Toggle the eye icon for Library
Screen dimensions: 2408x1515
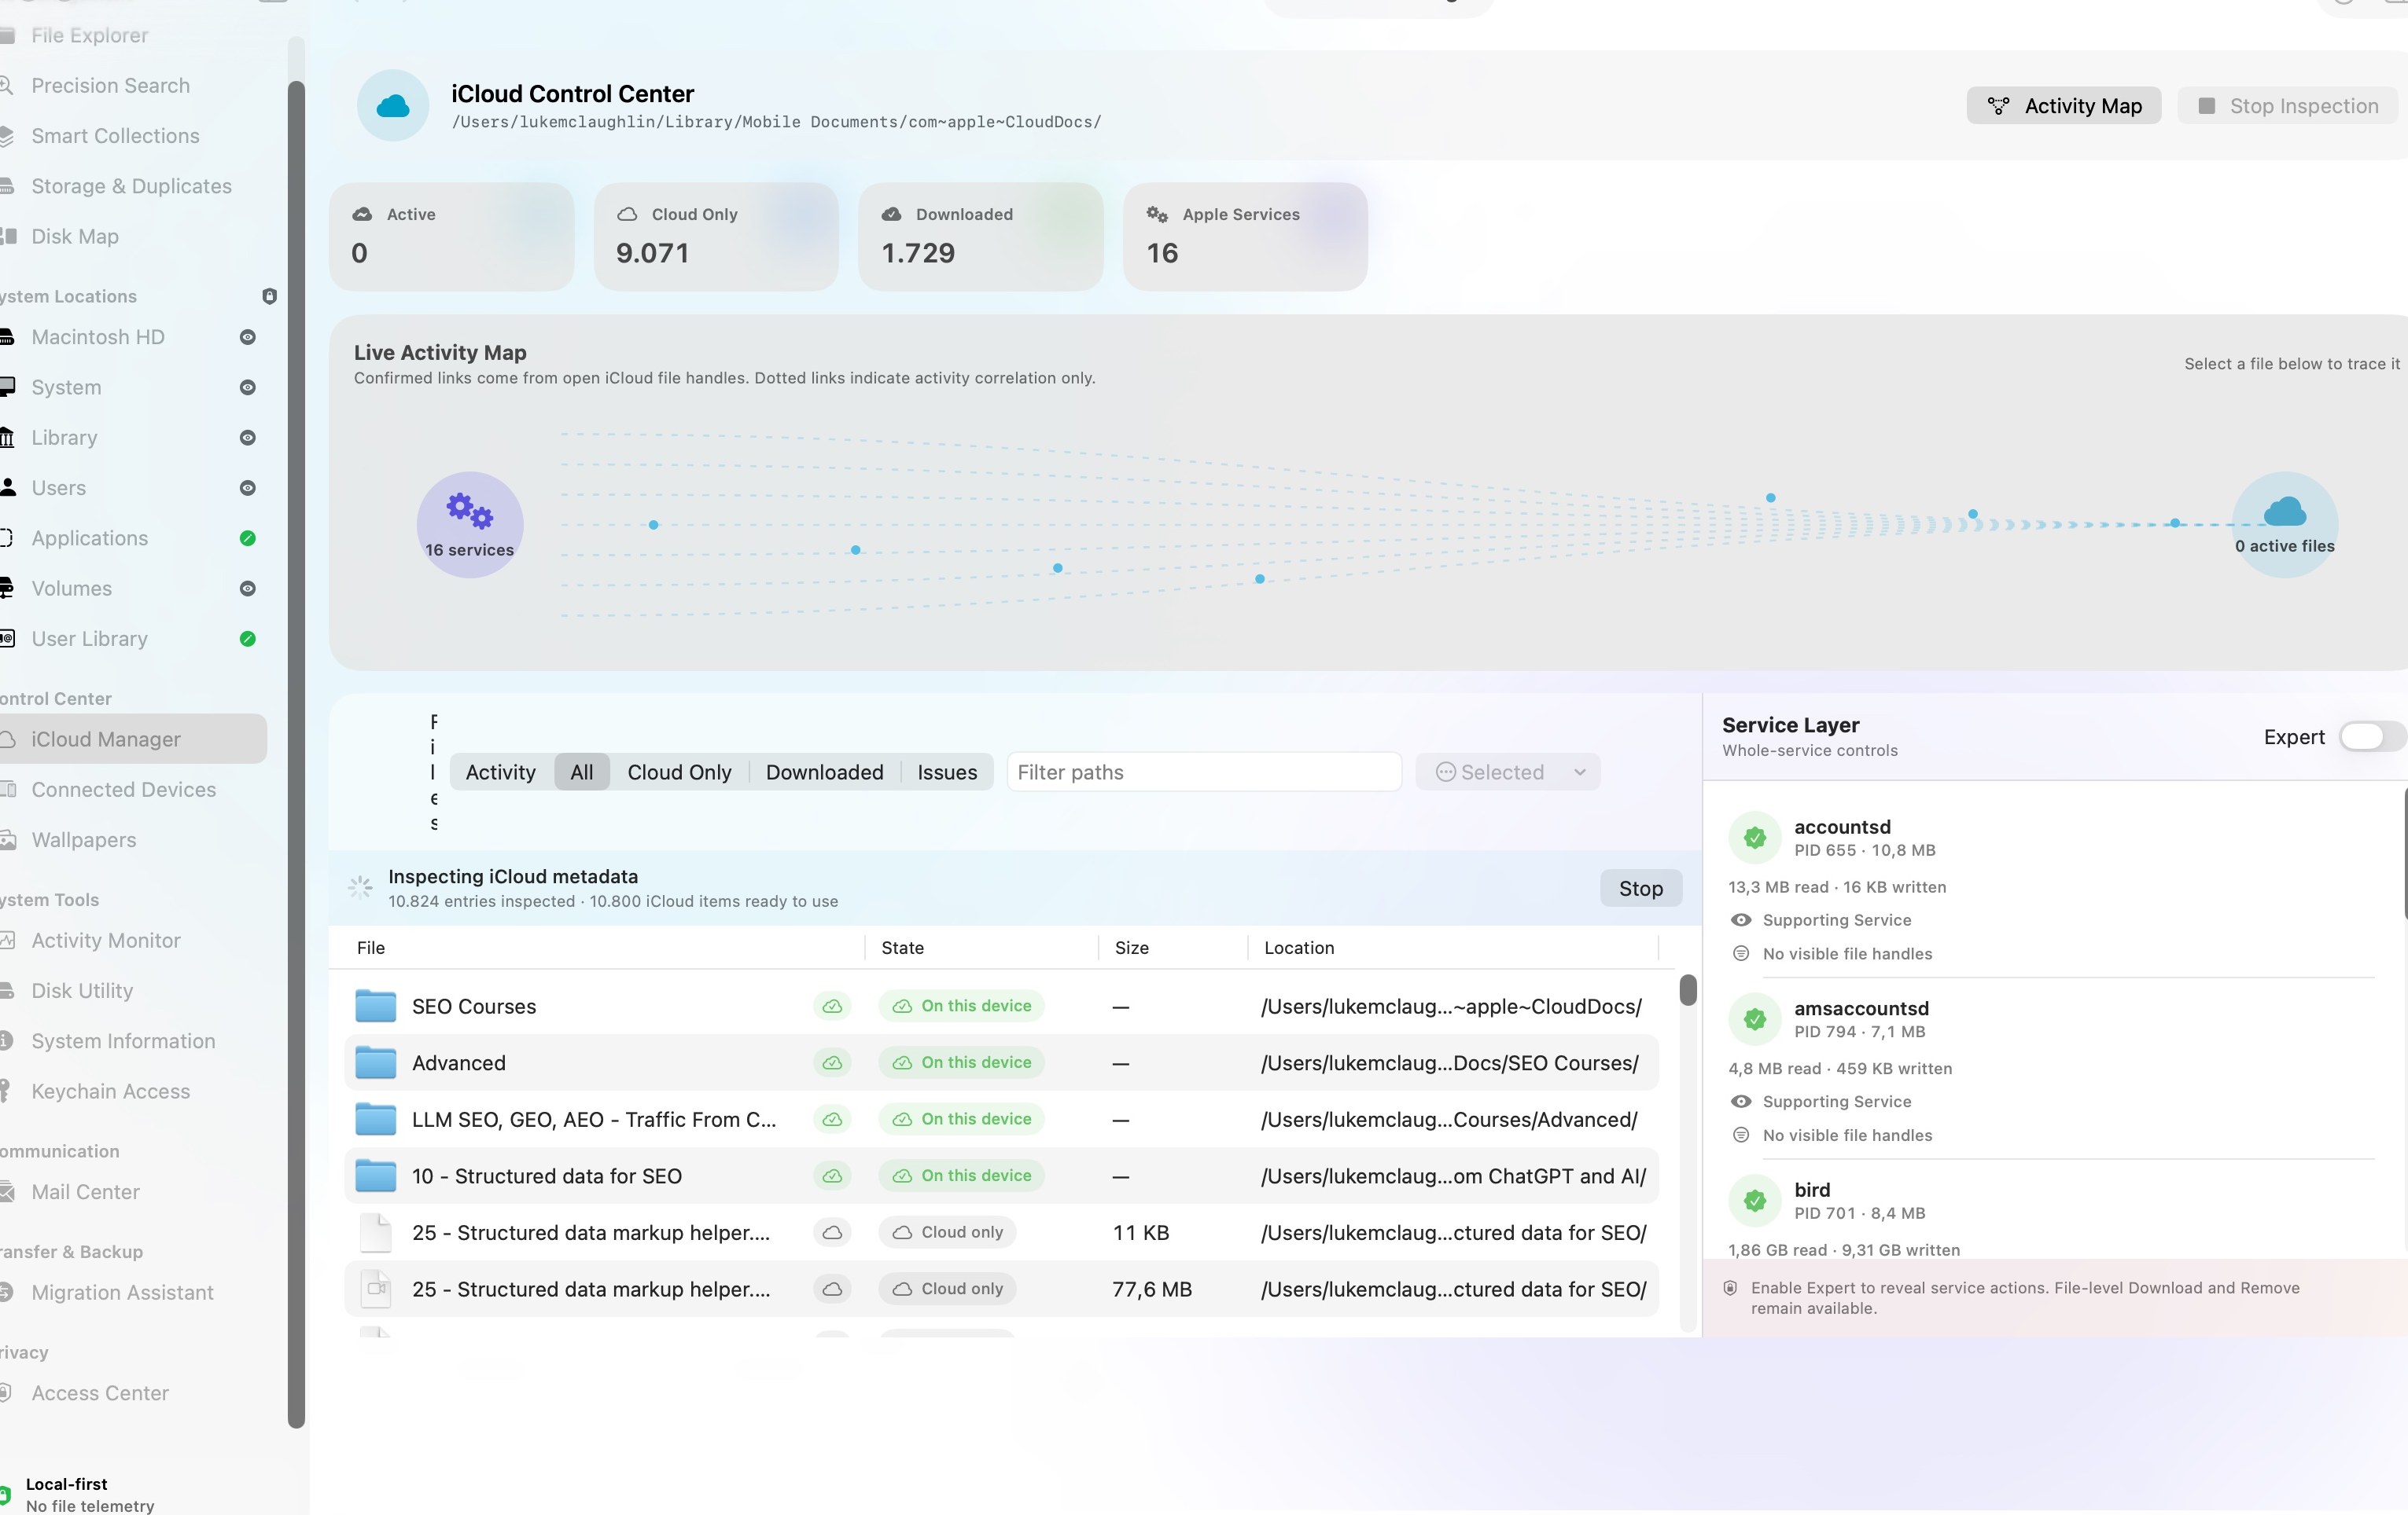click(x=248, y=438)
